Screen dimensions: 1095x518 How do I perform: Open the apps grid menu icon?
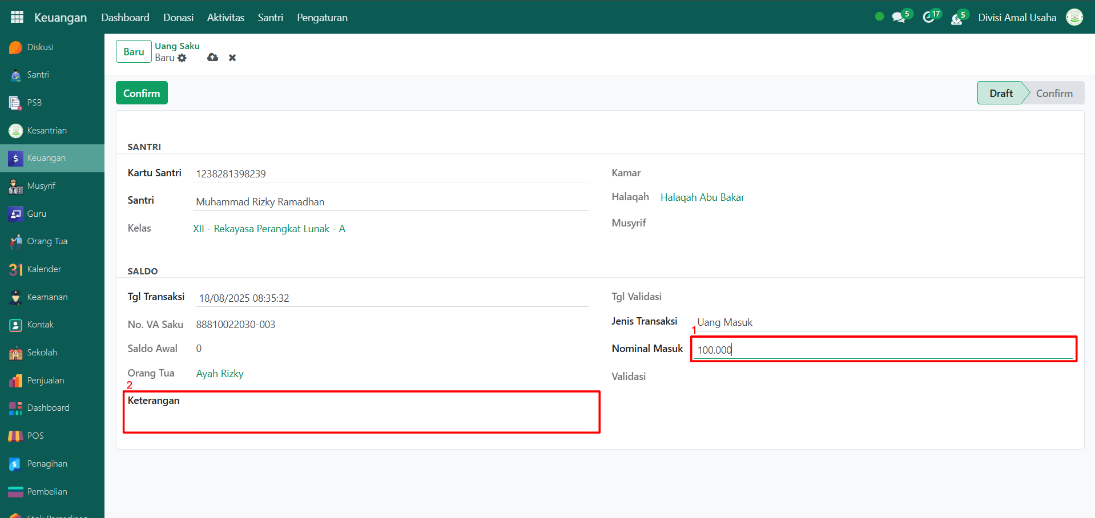(x=17, y=17)
